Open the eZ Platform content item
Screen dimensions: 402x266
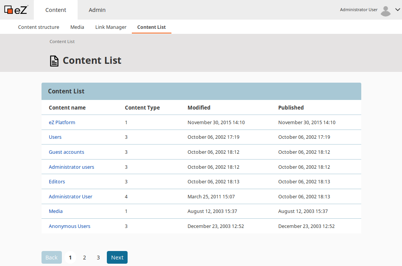[62, 122]
